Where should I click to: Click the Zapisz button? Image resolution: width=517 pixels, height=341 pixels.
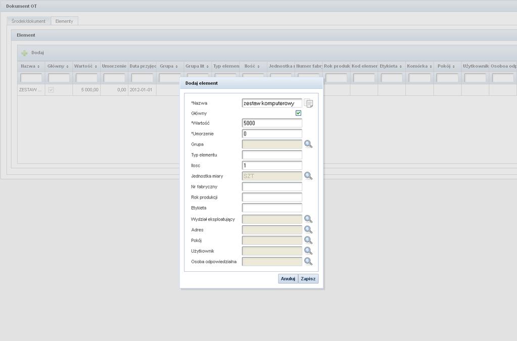click(x=308, y=279)
